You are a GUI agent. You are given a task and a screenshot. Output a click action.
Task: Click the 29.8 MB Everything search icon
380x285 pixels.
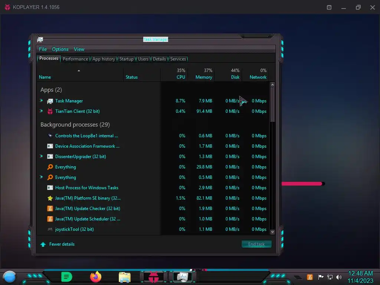click(x=50, y=167)
